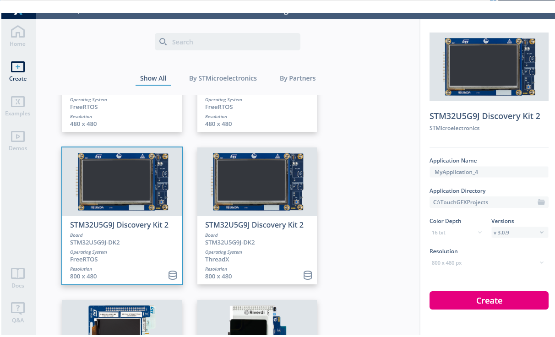Click the folder icon next to Application Directory
The image size is (555, 337).
(541, 202)
